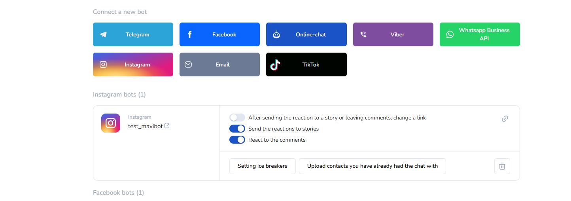Connect a new TikTok bot
This screenshot has height=201, width=571.
[x=306, y=64]
